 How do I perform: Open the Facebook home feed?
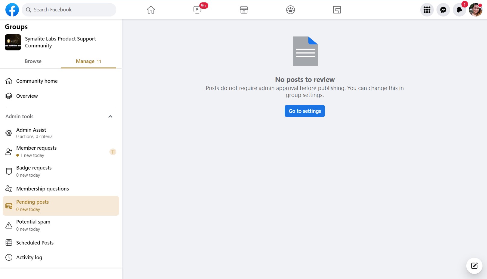151,10
